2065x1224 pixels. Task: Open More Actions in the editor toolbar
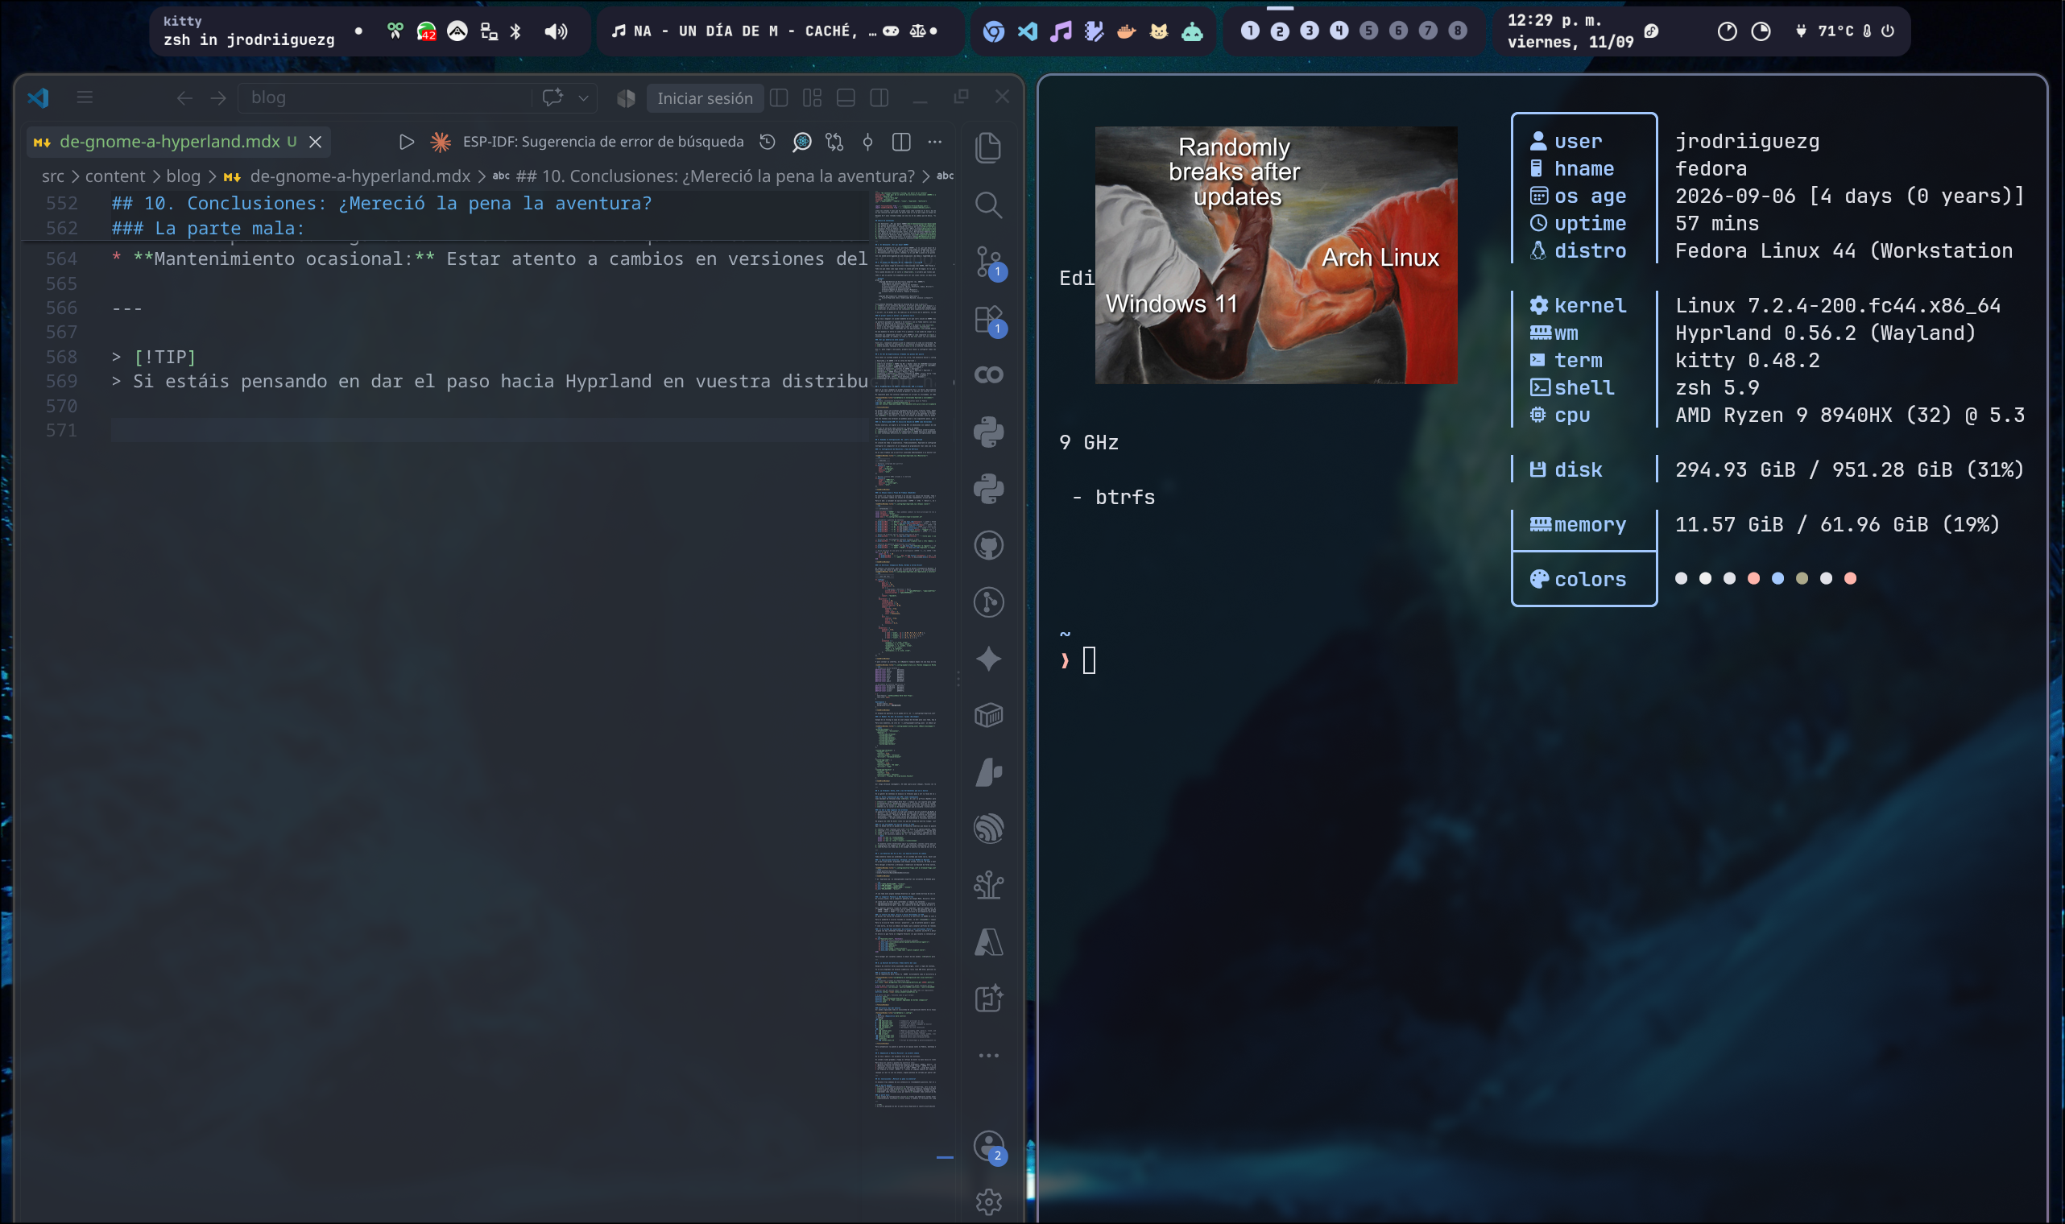pyautogui.click(x=934, y=142)
